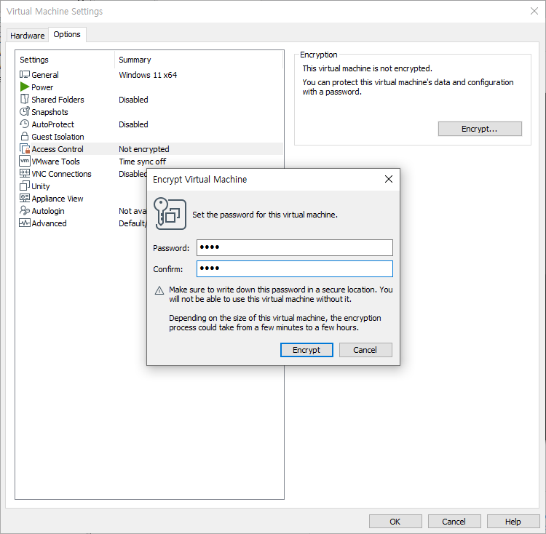Select the Appliance View row label
The width and height of the screenshot is (546, 534).
[x=58, y=199]
